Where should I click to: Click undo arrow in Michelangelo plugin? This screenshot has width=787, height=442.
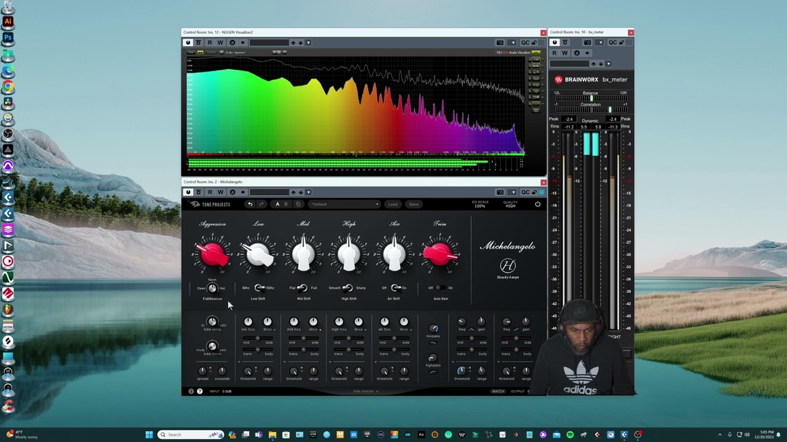(250, 204)
